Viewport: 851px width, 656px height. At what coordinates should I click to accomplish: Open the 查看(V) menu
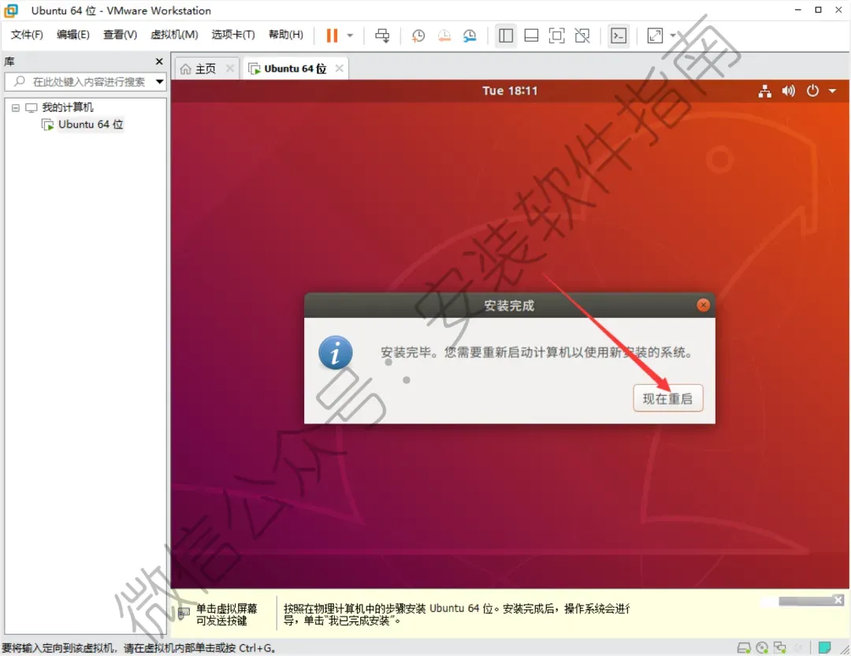click(x=120, y=35)
